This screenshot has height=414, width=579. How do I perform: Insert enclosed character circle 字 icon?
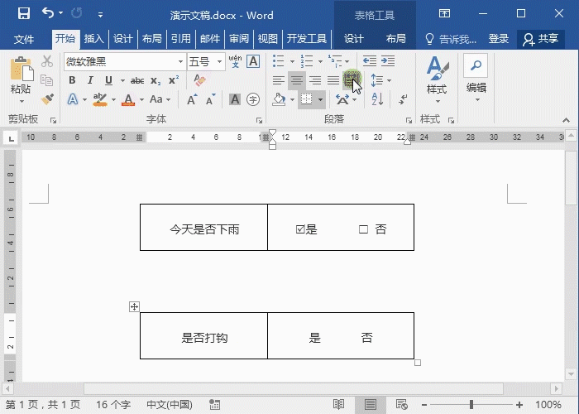253,99
